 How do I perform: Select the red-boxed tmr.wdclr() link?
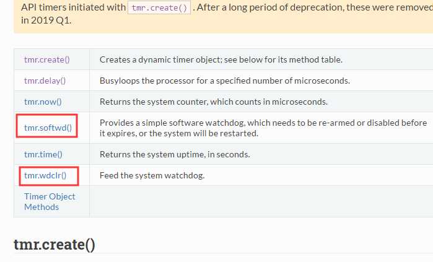(45, 175)
